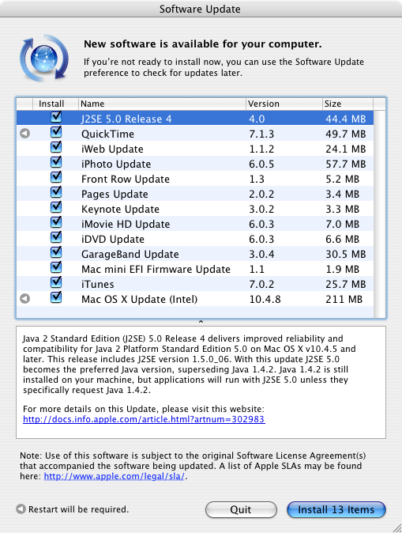The height and width of the screenshot is (533, 402).
Task: Select the Front Row Update row
Action: (195, 179)
